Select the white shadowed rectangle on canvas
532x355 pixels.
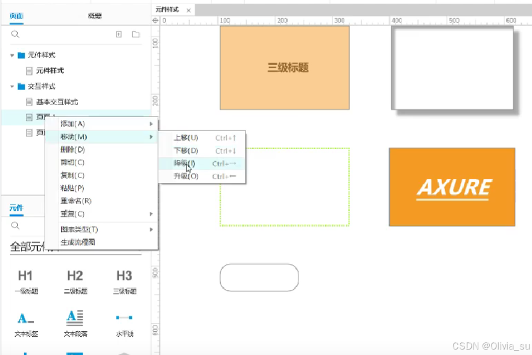[453, 69]
